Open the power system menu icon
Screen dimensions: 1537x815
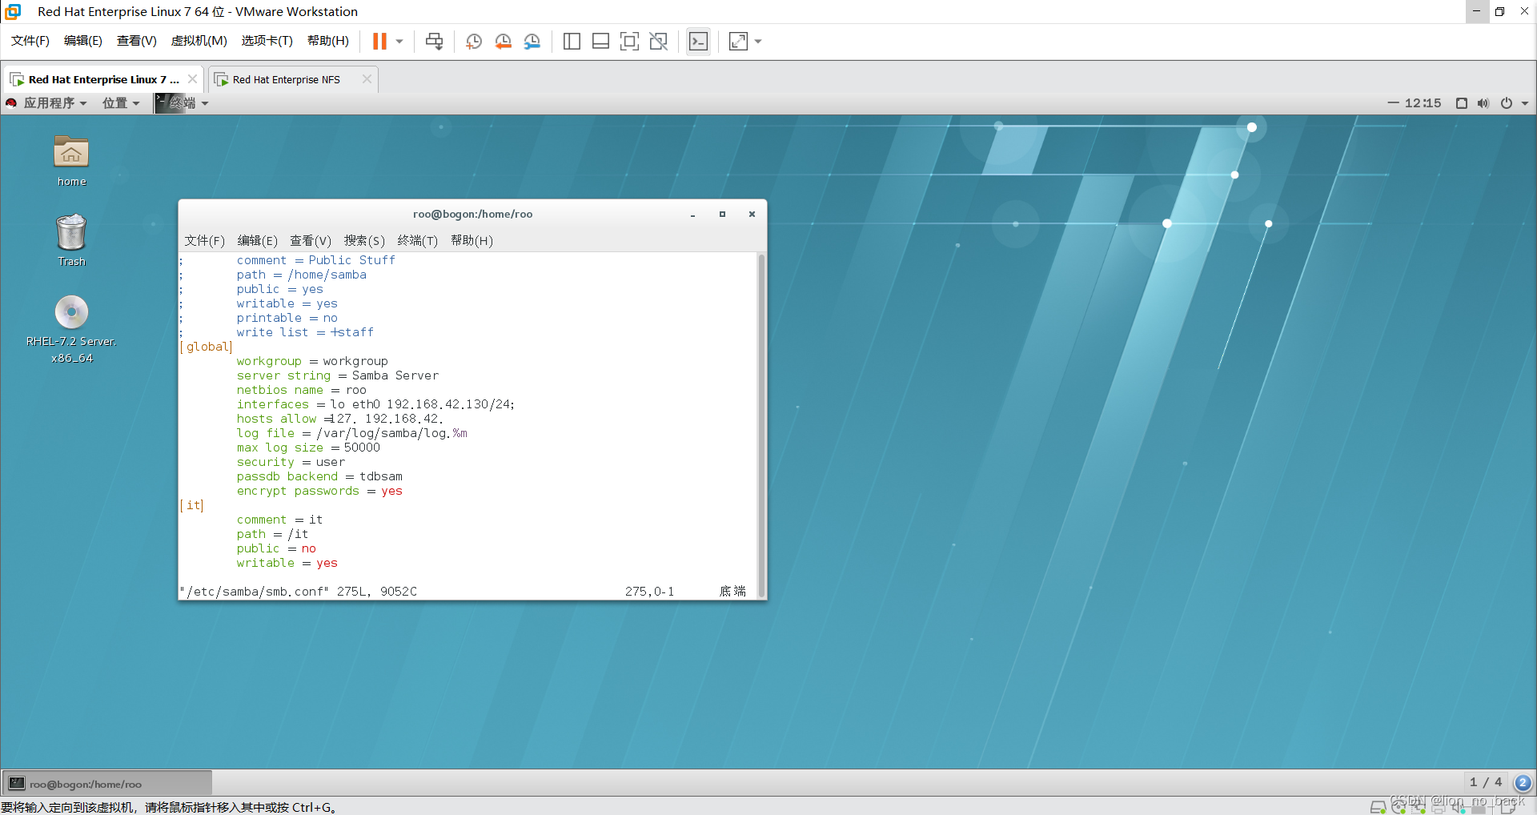pyautogui.click(x=1507, y=103)
